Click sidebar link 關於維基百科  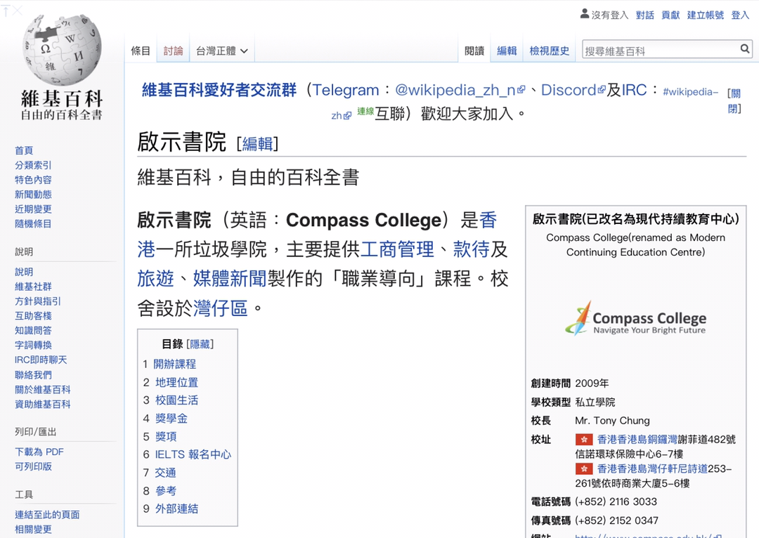point(43,390)
